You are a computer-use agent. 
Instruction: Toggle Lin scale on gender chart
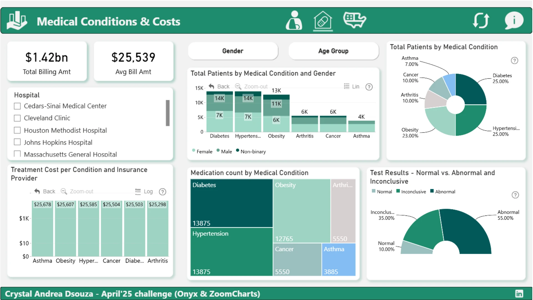click(x=351, y=87)
